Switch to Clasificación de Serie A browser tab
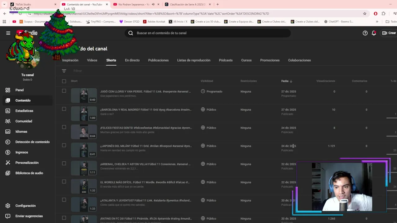397x223 pixels. 188,4
